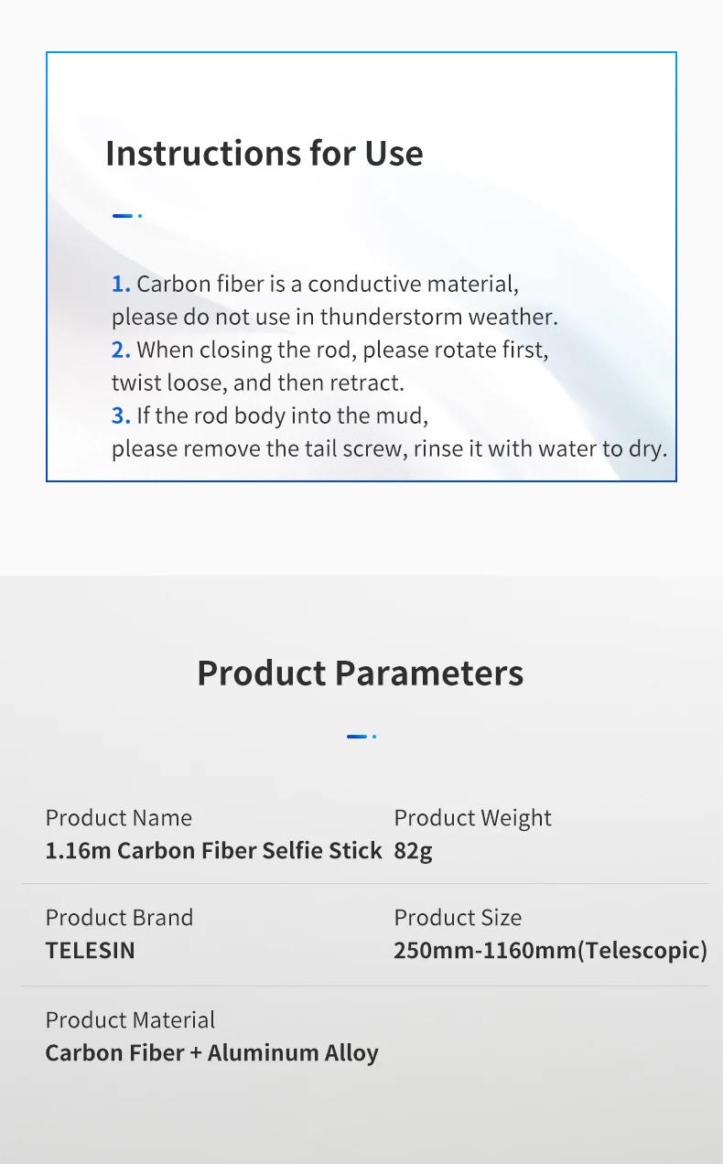This screenshot has height=1164, width=723.
Task: Click the Product Parameters heading
Action: (361, 674)
